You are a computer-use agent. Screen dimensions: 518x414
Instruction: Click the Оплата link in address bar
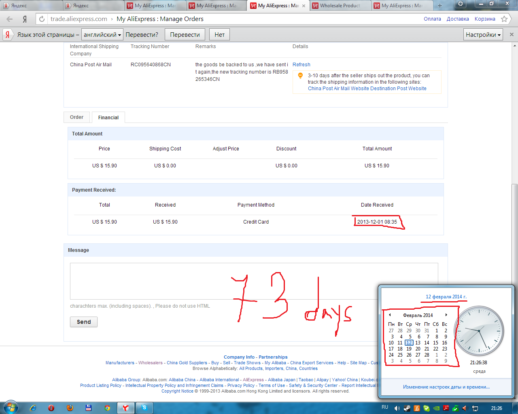[432, 19]
